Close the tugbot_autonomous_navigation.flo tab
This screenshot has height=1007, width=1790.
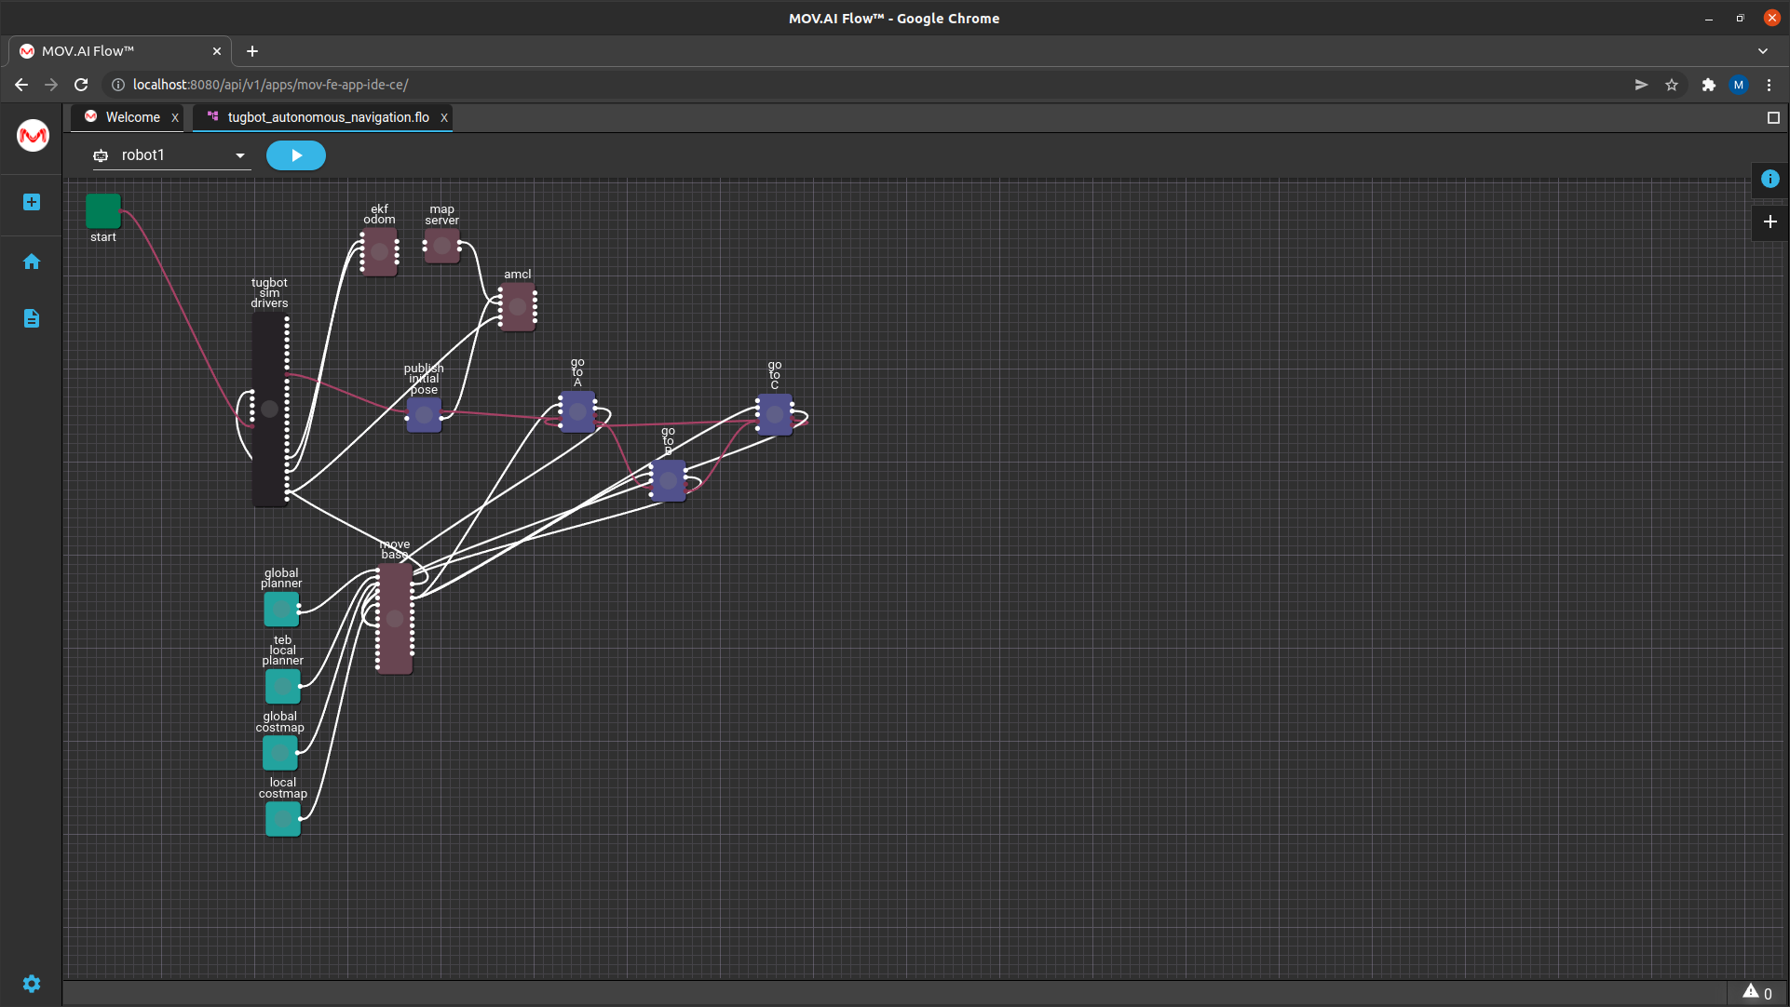tap(444, 117)
